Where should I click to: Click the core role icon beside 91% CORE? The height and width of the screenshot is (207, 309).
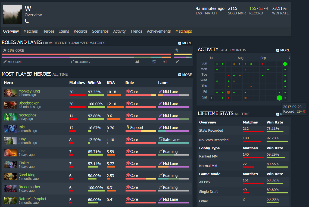[x=5, y=50]
